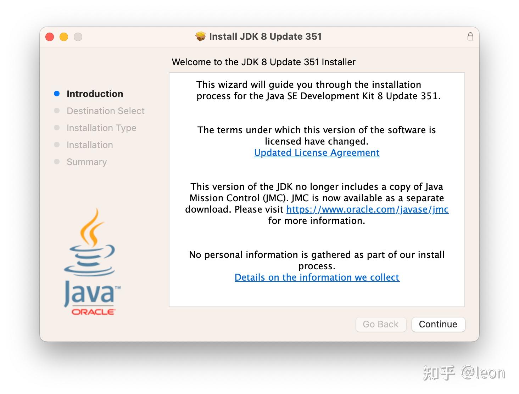Click the blue bullet next to Introduction
This screenshot has width=519, height=394.
coord(57,94)
